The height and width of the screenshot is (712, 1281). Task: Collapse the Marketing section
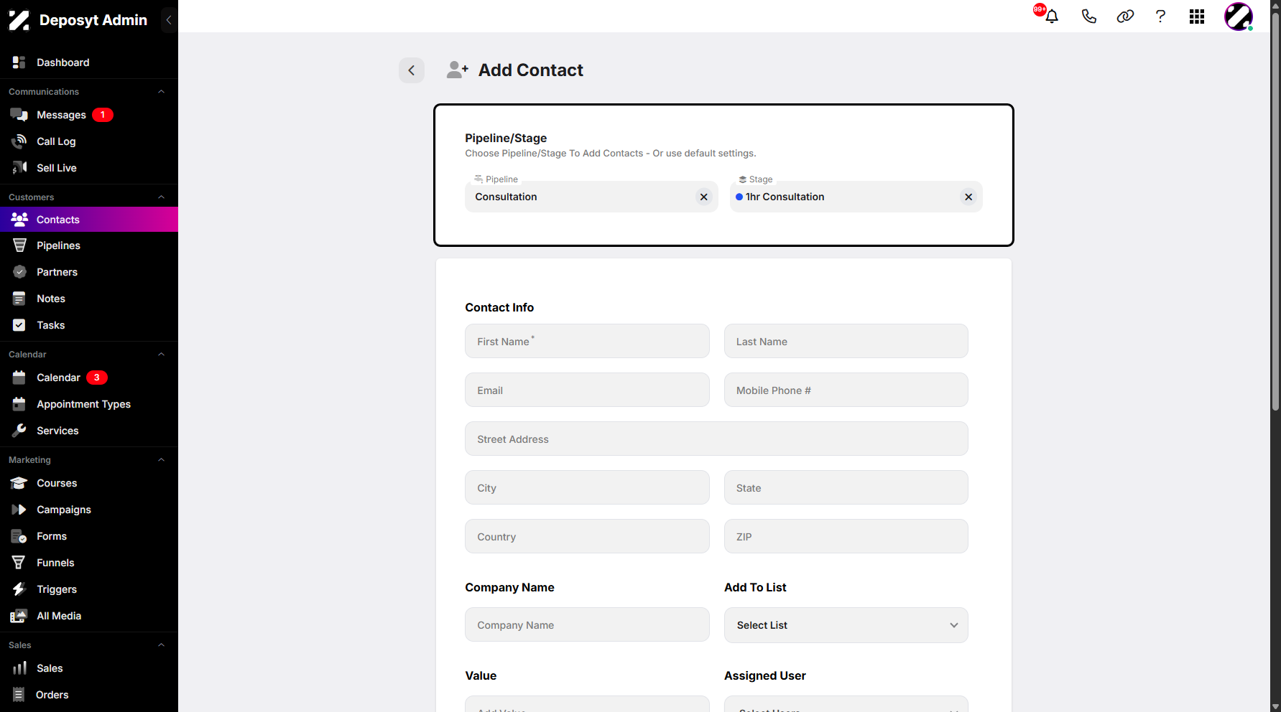coord(162,460)
